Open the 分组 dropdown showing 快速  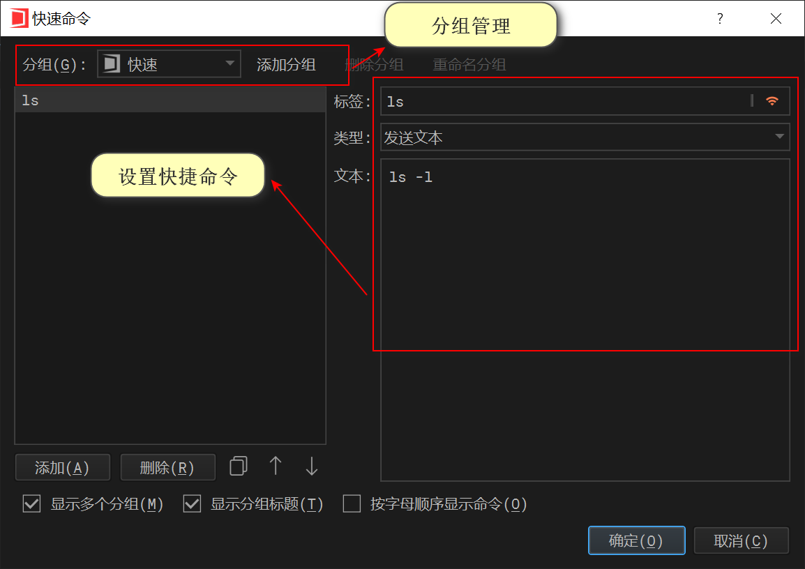point(229,63)
